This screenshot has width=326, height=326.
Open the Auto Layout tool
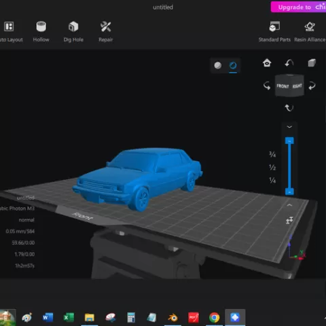(10, 32)
